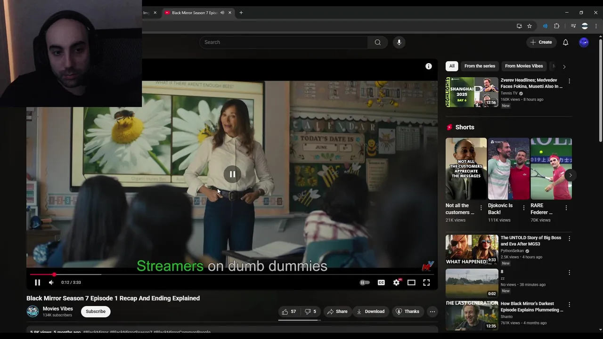Open YouTube notifications bell
The width and height of the screenshot is (603, 339).
(x=566, y=42)
